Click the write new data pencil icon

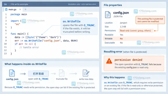coord(86,73)
